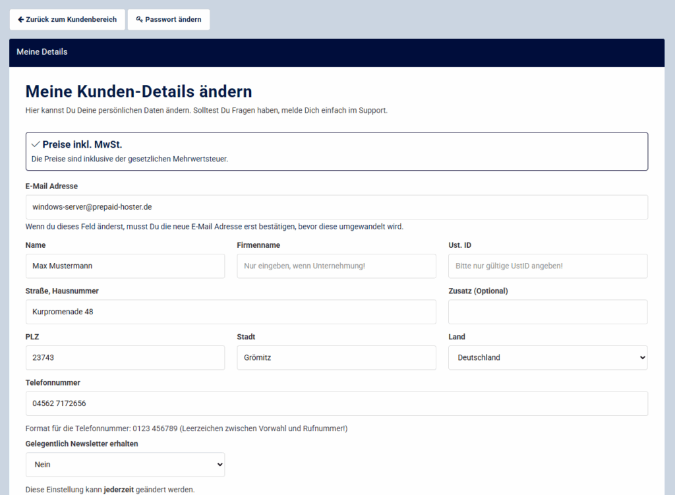Focus the E-Mail Adresse input field
Image resolution: width=675 pixels, height=495 pixels.
(337, 206)
